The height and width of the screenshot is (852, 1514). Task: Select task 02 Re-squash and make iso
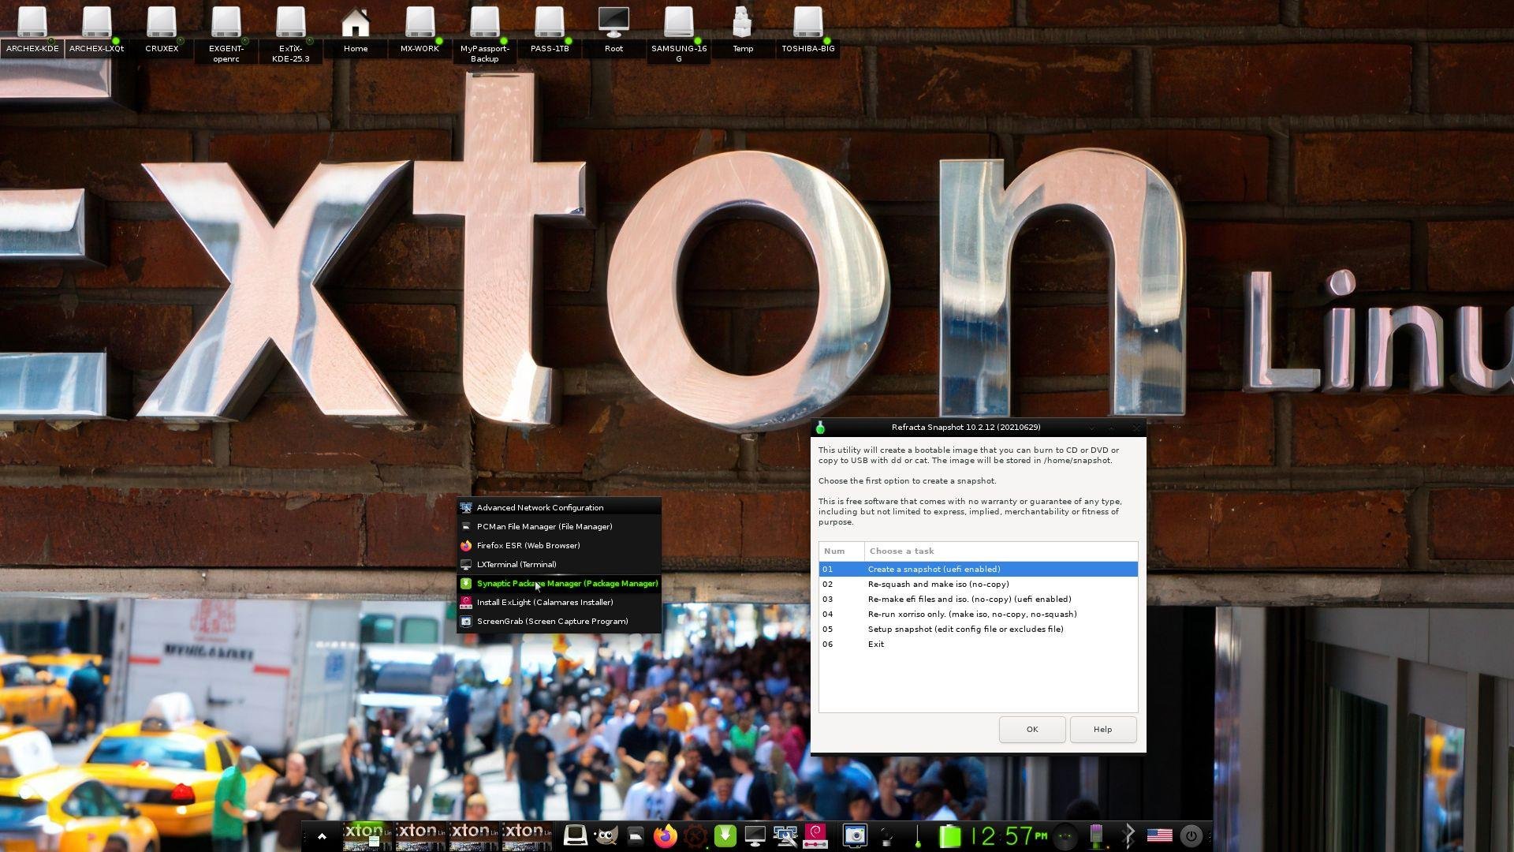pos(938,585)
